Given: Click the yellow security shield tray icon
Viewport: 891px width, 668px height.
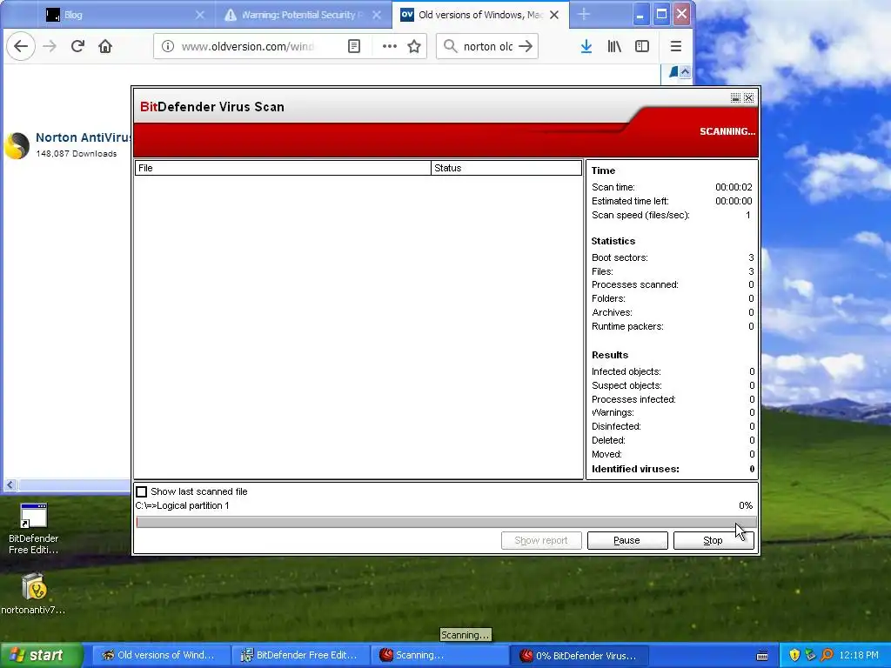Looking at the screenshot, I should (x=794, y=656).
